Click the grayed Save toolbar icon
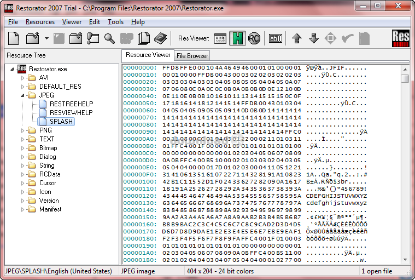 [x=59, y=38]
